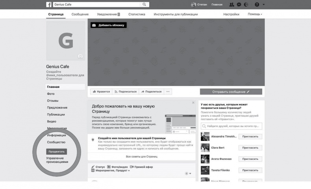Close the welcome card
The height and width of the screenshot is (189, 311).
[x=193, y=102]
